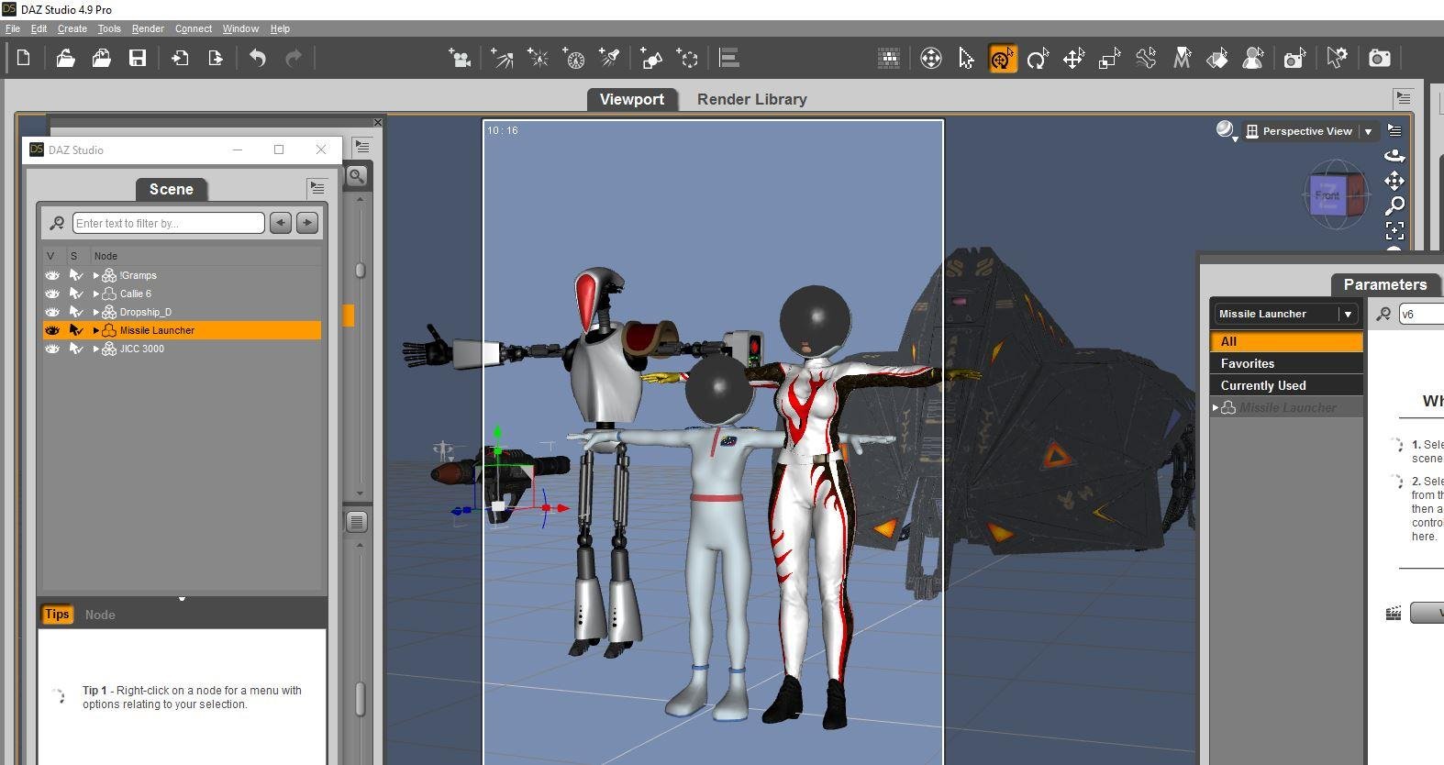Screen dimensions: 1444x765
Task: Expand the JICC 3000 node
Action: (95, 349)
